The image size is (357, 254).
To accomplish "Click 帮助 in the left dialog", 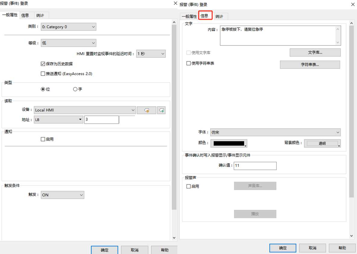I will [x=164, y=250].
